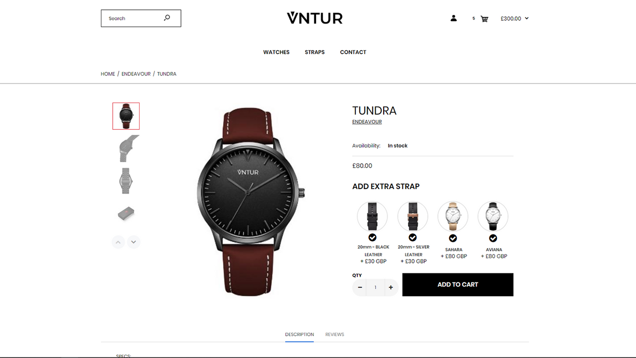Toggle the 20mm Silver Leather strap checkmark
Viewport: 636px width, 358px height.
click(x=412, y=238)
